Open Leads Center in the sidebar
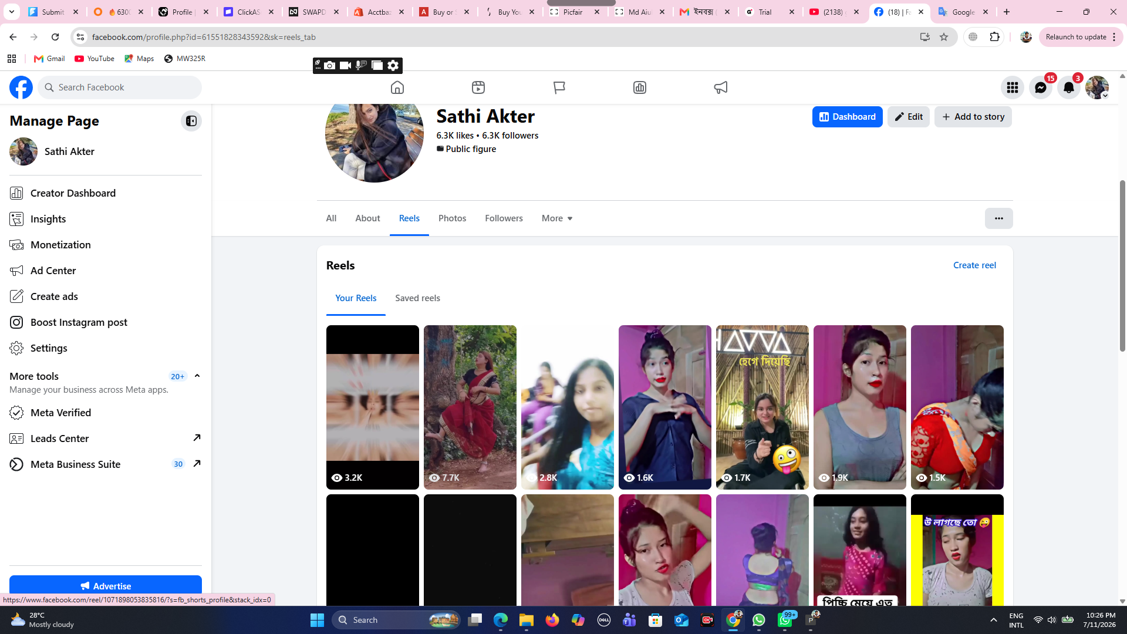 click(106, 439)
